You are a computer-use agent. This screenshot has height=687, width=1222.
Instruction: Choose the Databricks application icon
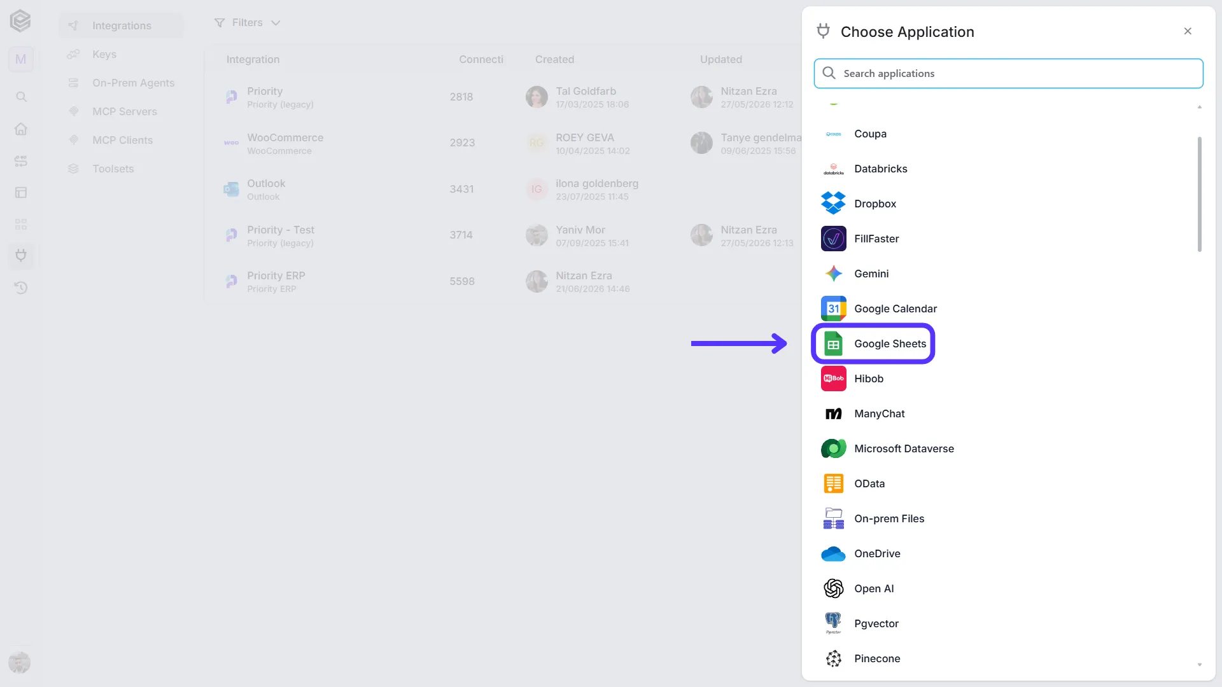tap(833, 169)
